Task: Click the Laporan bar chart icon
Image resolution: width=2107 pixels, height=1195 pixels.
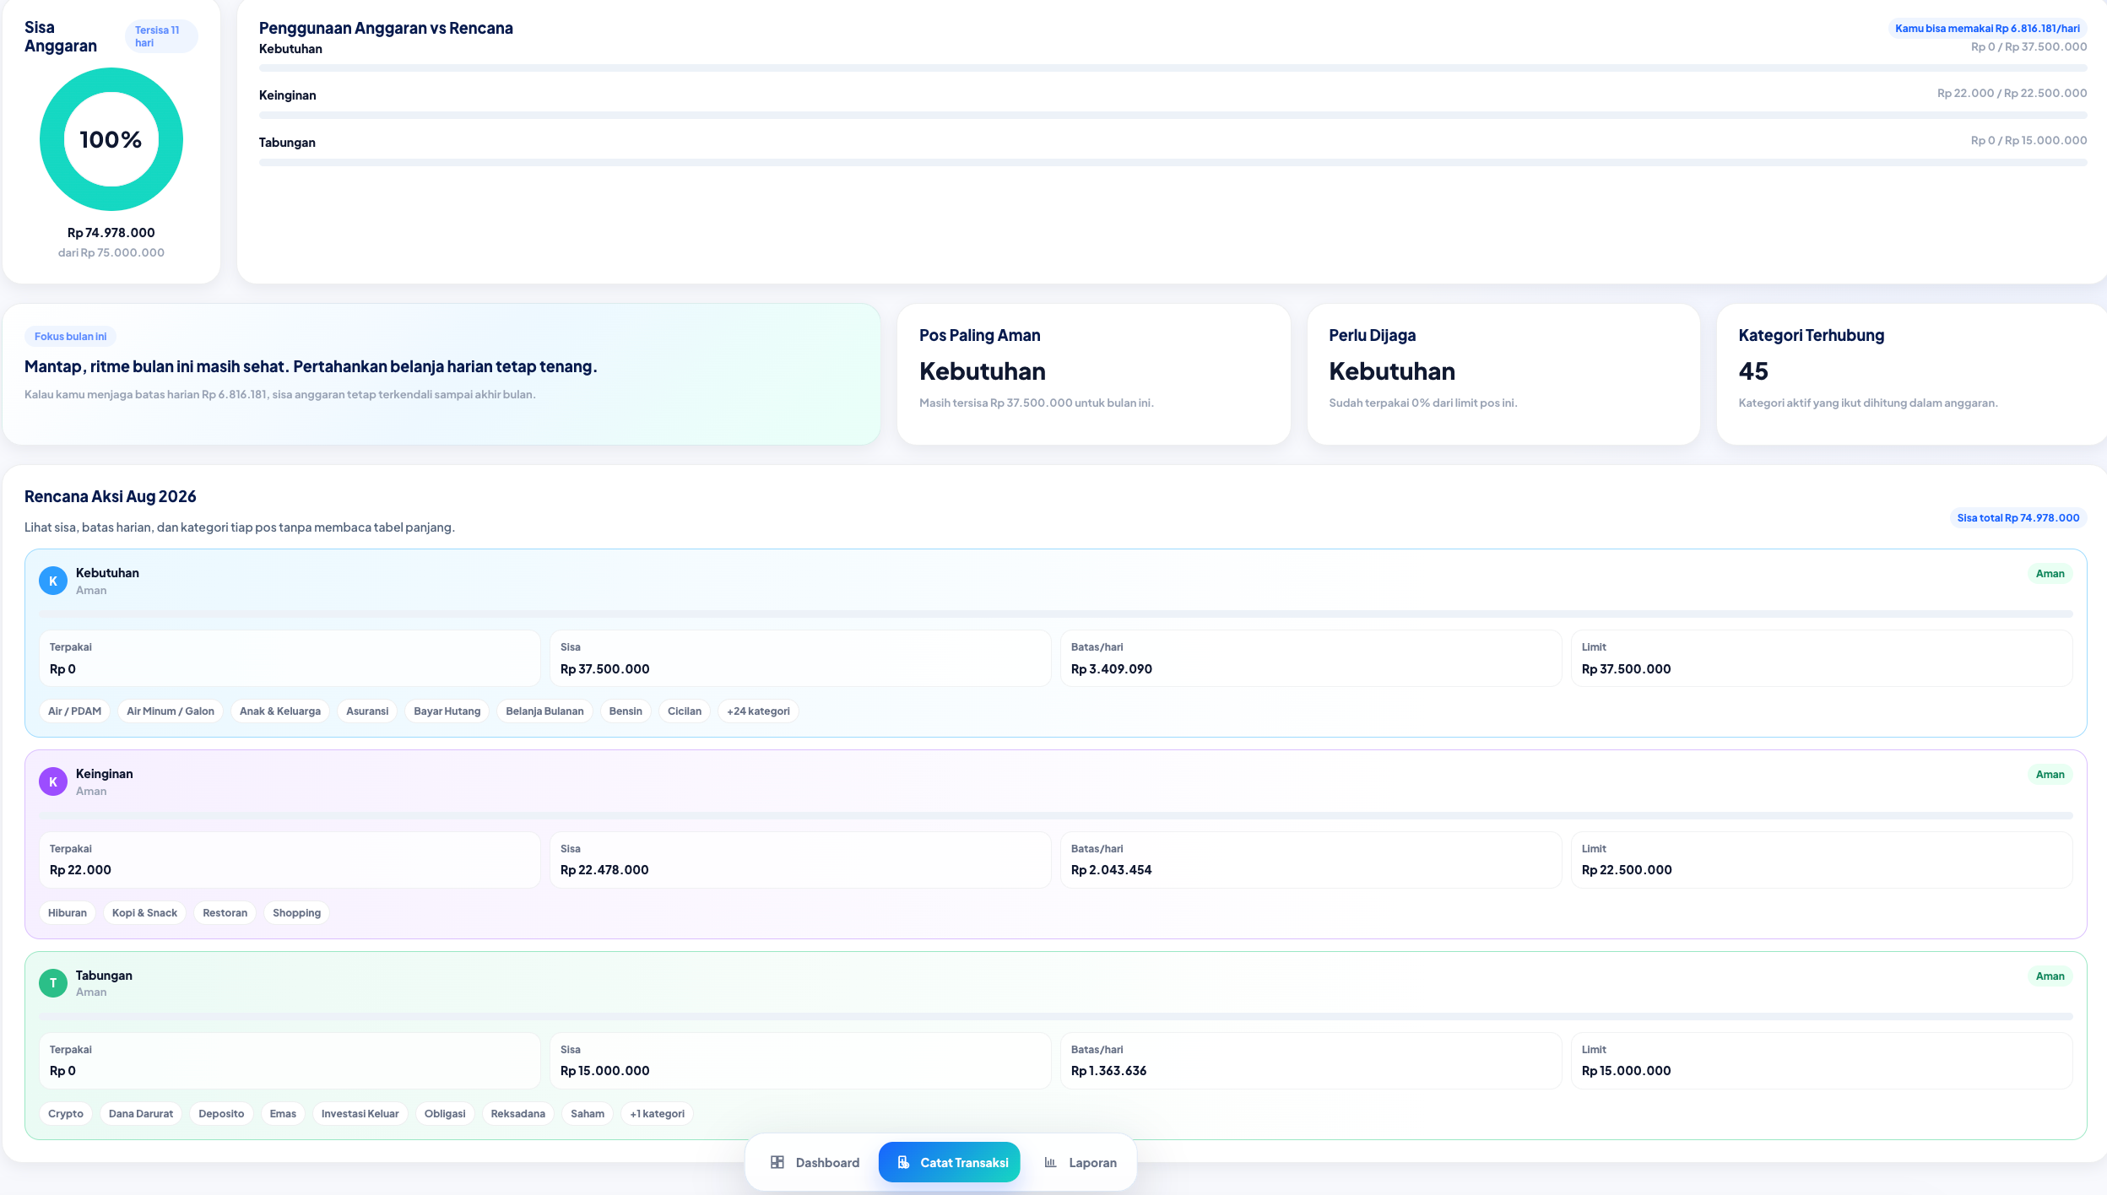Action: pyautogui.click(x=1050, y=1162)
